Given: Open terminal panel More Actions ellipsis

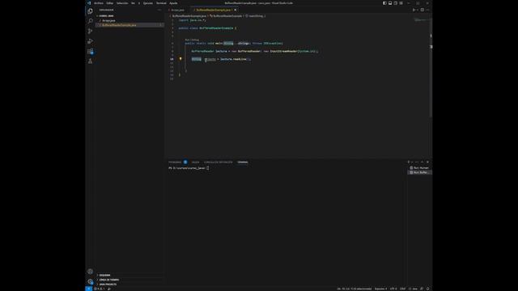Looking at the screenshot, I should pyautogui.click(x=417, y=162).
